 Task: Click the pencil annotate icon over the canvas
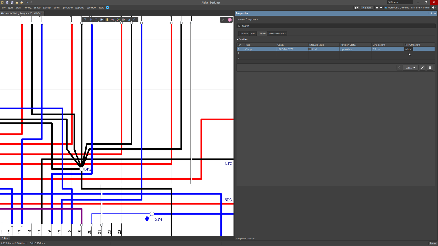tap(223, 20)
